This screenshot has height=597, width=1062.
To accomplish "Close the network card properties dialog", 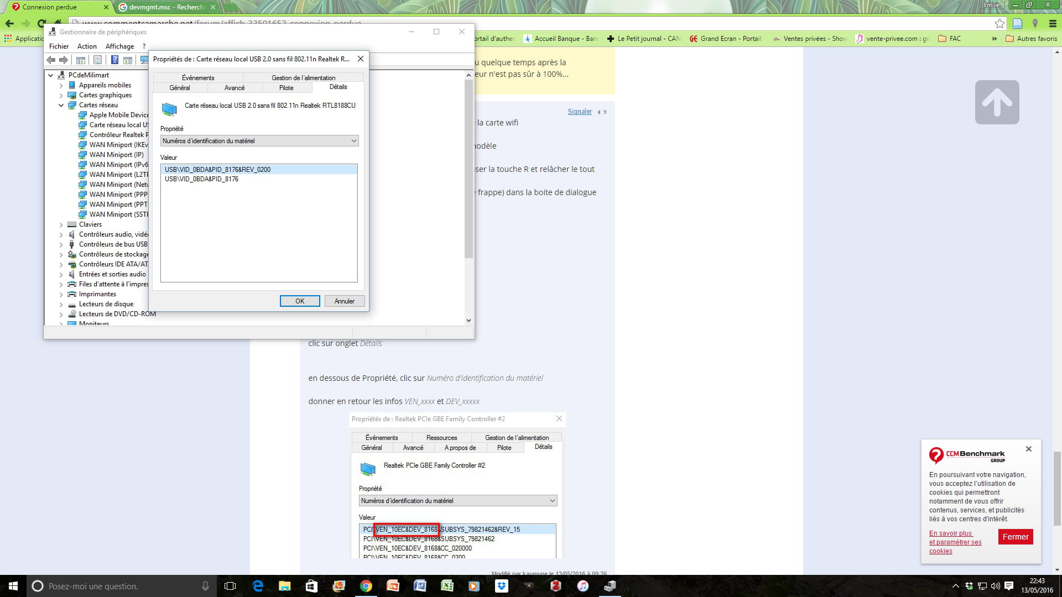I will pyautogui.click(x=361, y=59).
